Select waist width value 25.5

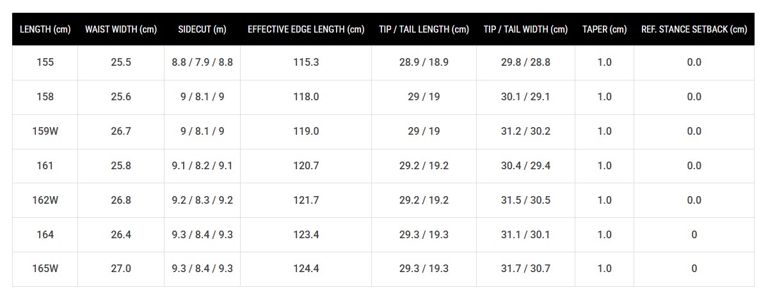point(121,63)
